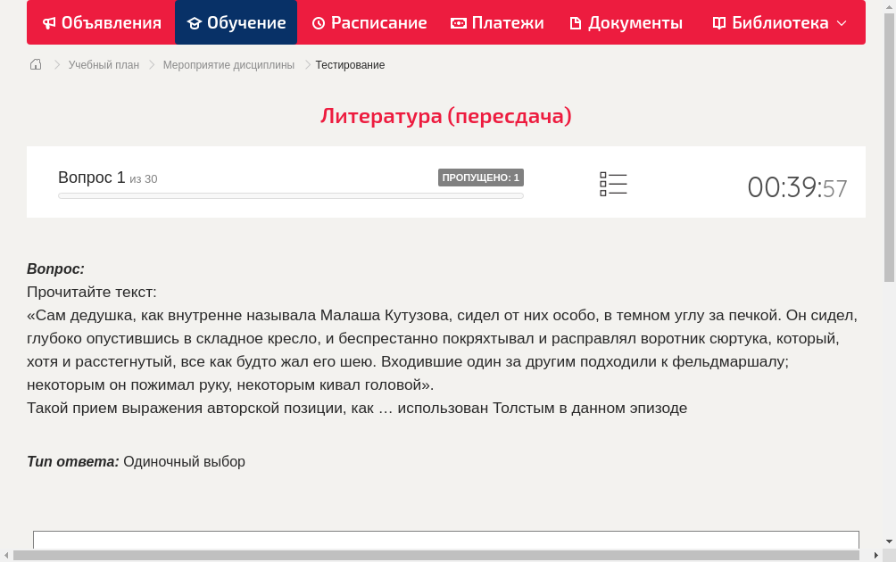The width and height of the screenshot is (896, 562).
Task: Click the Мероприятие дисциплины breadcrumb link
Action: [x=228, y=64]
